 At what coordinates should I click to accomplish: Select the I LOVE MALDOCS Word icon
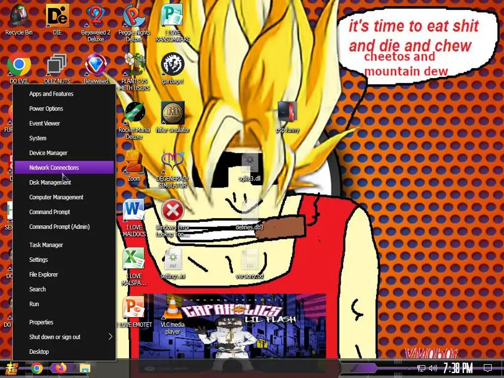[x=134, y=218]
